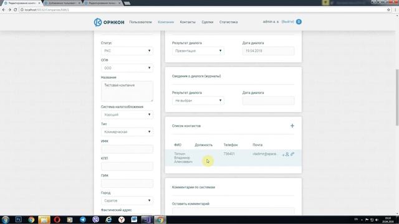Click the Оставить комментарий text field
Image resolution: width=399 pixels, height=224 pixels.
point(233,212)
